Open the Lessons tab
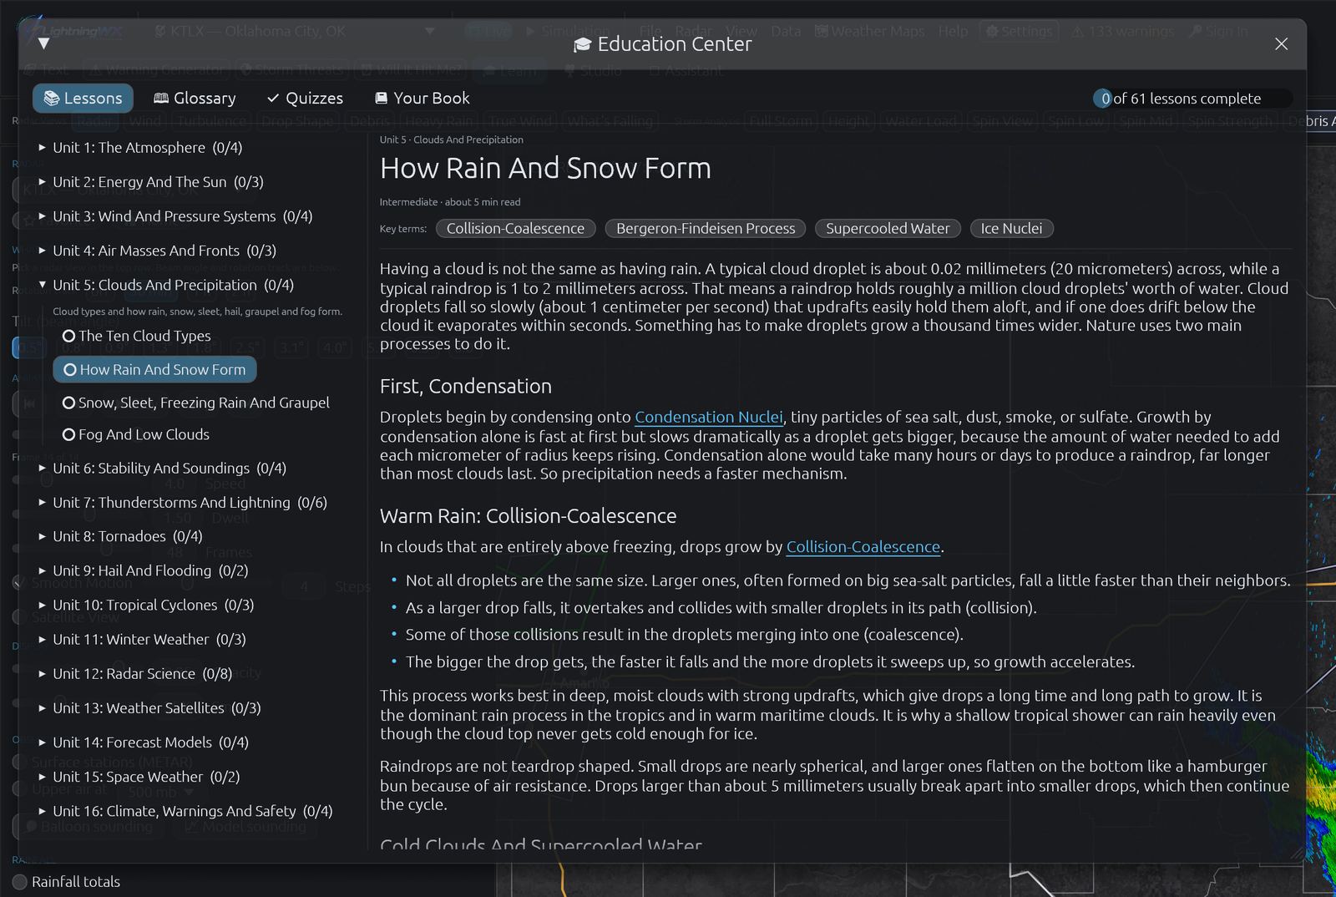This screenshot has width=1336, height=897. click(x=83, y=98)
